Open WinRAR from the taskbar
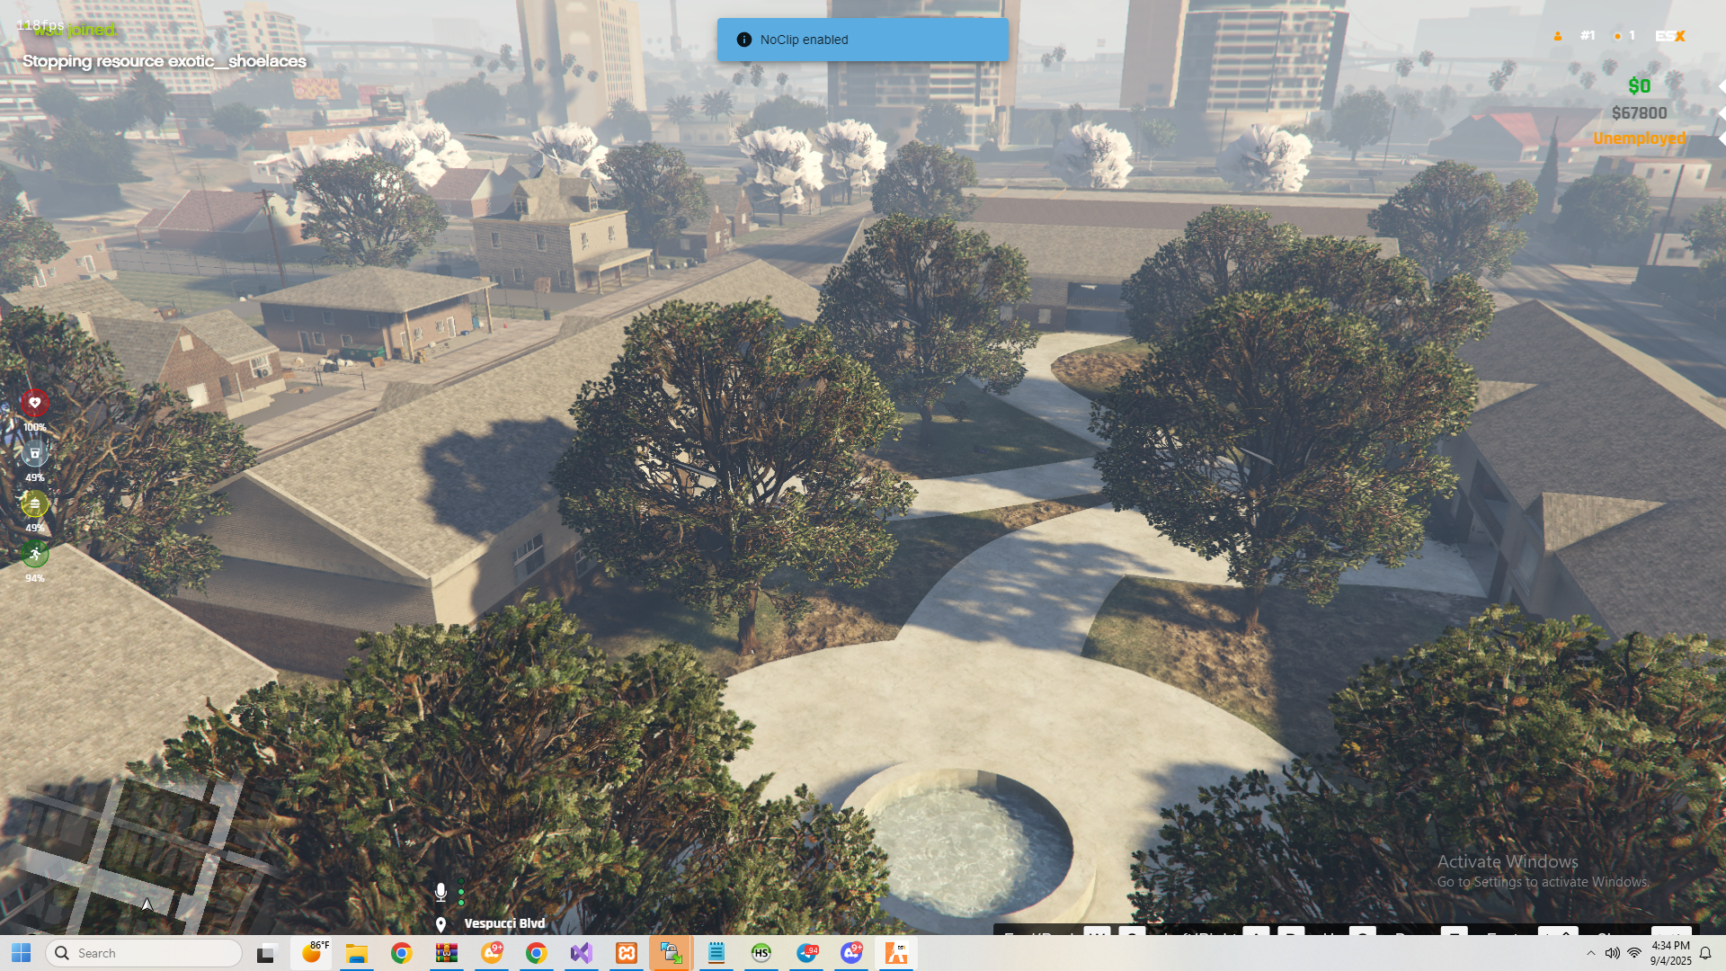Screen dimensions: 1726x971 pyautogui.click(x=447, y=953)
